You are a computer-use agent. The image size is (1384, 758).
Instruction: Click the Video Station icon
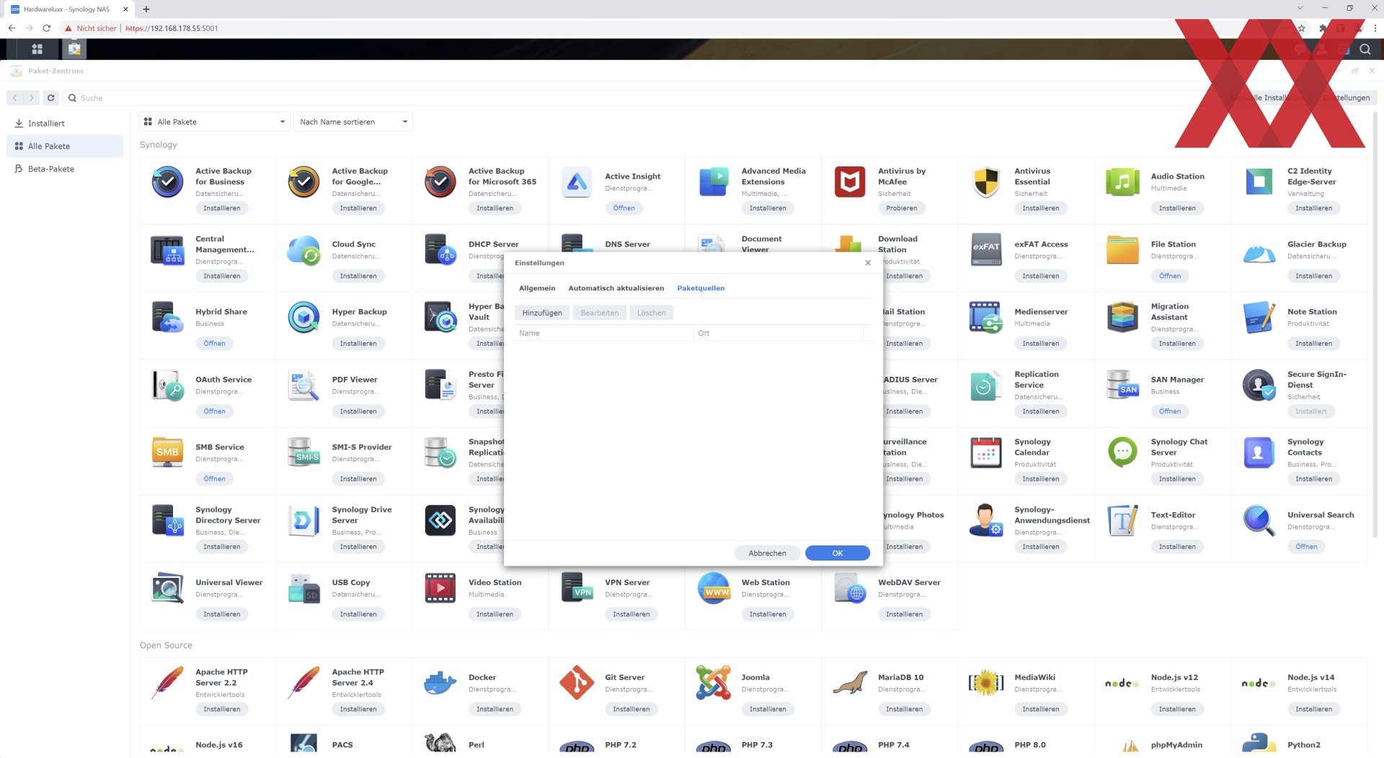[440, 589]
